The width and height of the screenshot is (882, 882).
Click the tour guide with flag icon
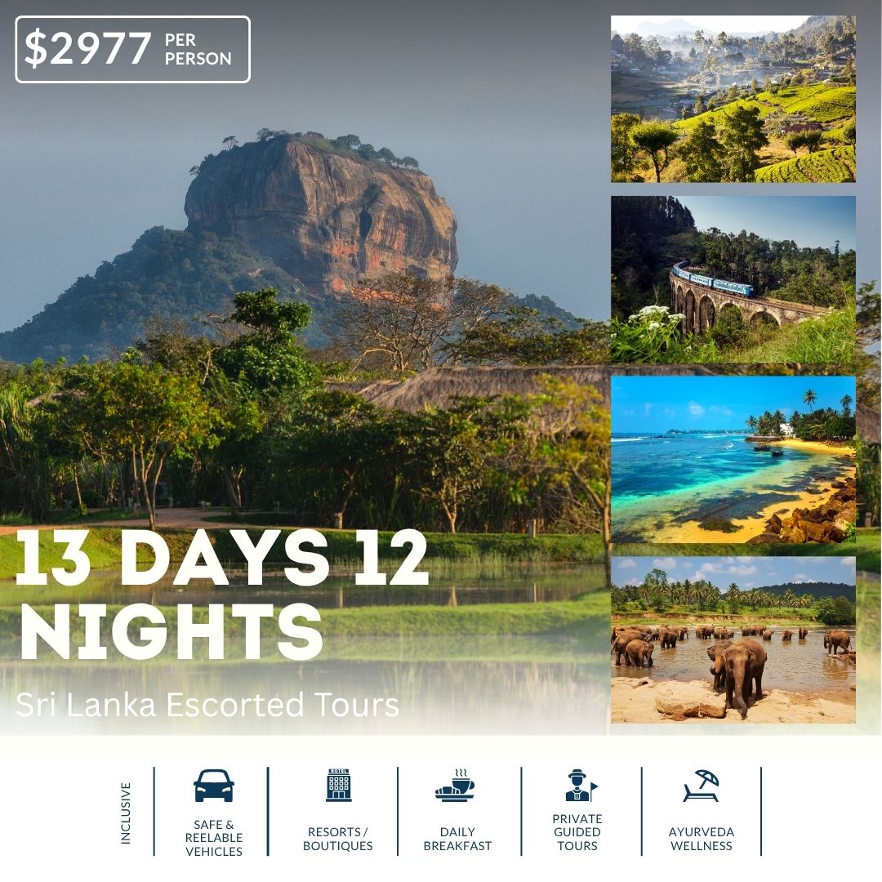tap(580, 786)
